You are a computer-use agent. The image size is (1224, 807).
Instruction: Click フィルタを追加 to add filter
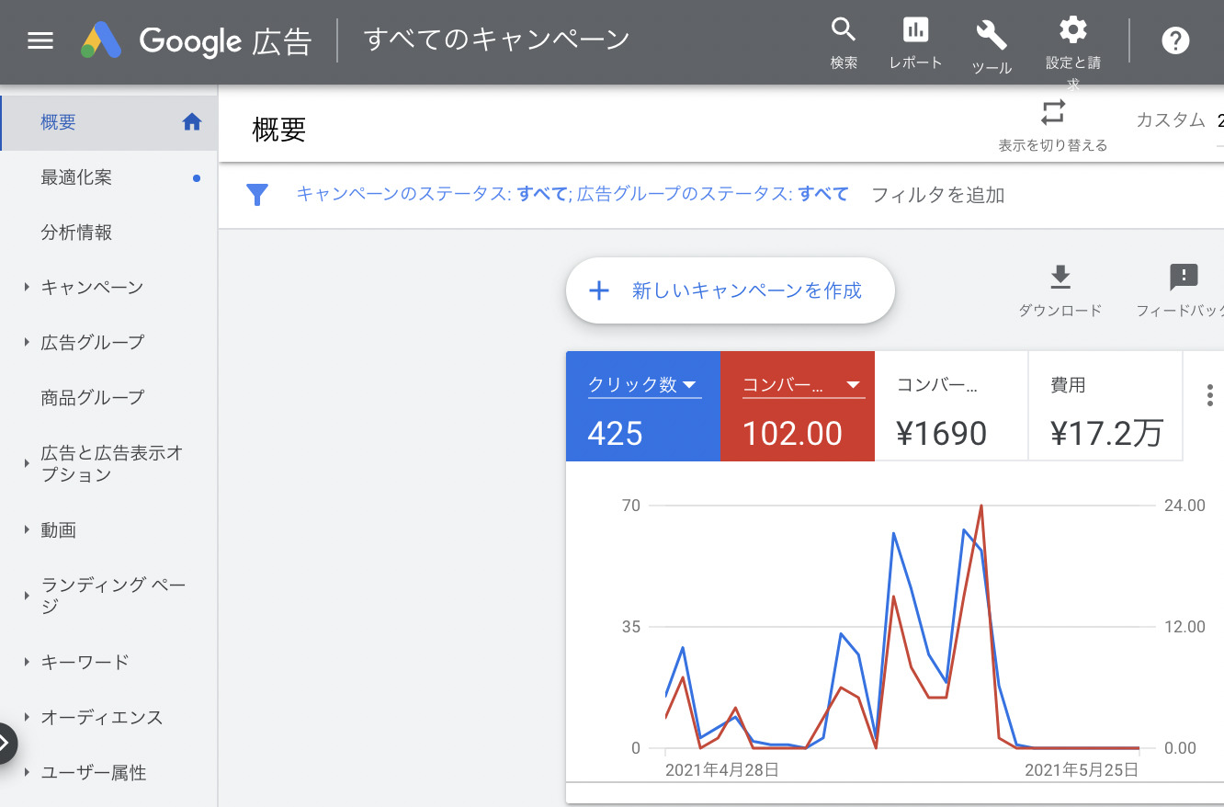937,195
